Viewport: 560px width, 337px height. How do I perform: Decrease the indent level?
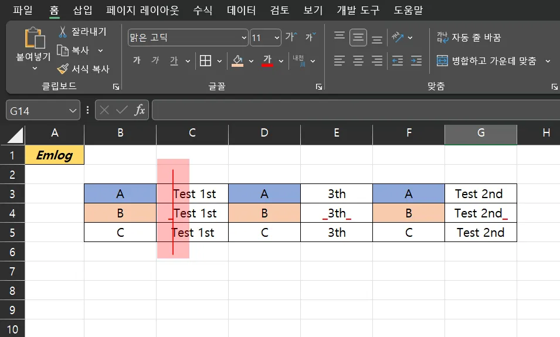click(397, 61)
